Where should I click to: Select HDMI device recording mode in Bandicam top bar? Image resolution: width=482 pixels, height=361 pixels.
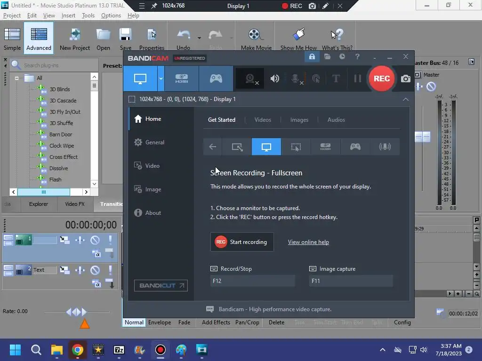pos(182,78)
